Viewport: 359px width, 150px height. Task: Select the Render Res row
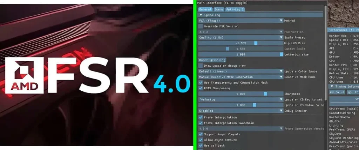(344, 36)
